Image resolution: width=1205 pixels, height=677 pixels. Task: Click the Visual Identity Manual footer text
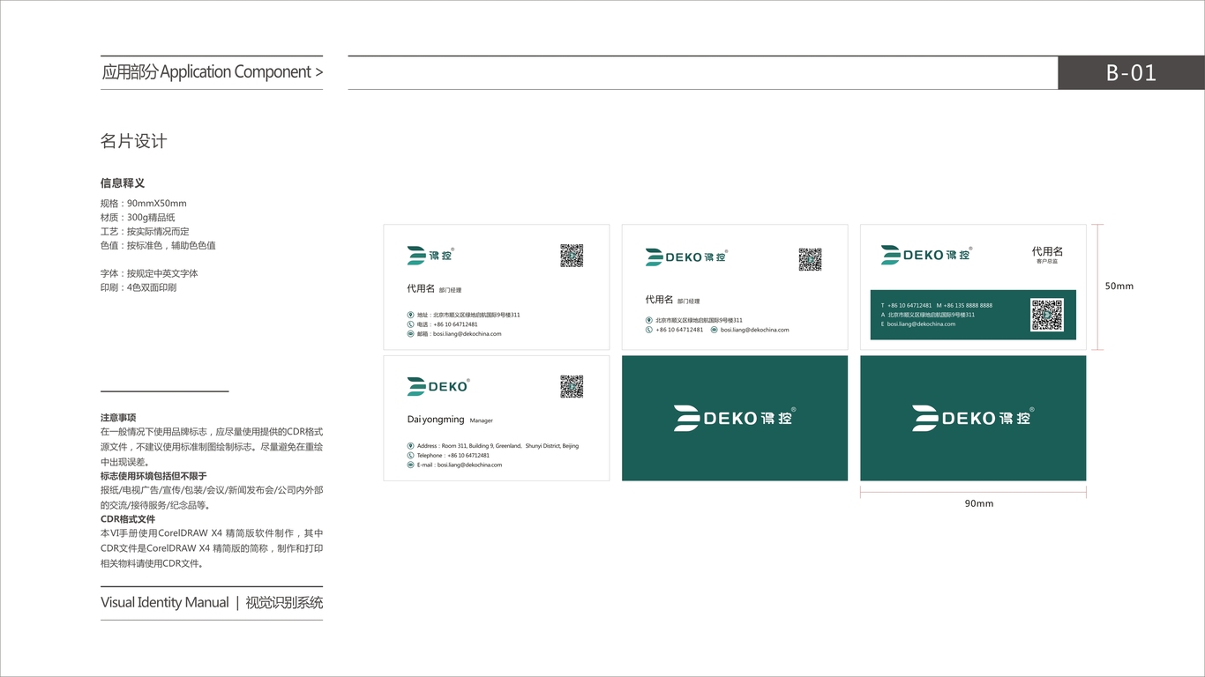165,603
